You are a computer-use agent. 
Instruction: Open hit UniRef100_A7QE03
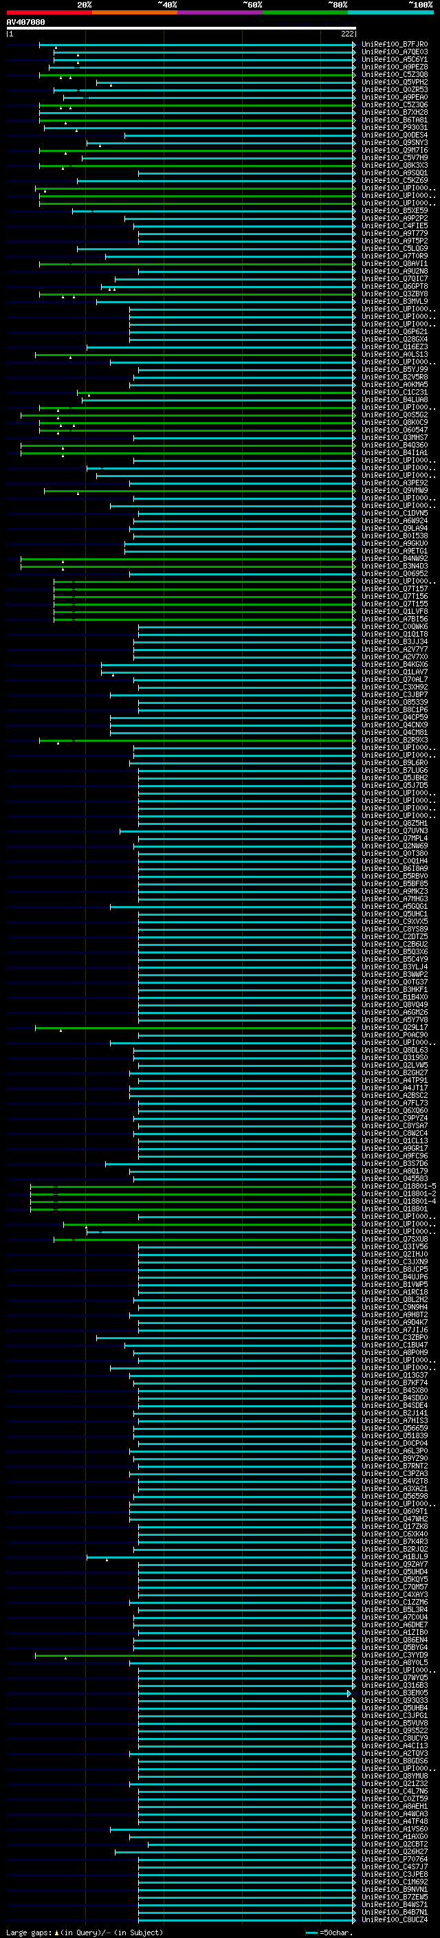tap(394, 52)
